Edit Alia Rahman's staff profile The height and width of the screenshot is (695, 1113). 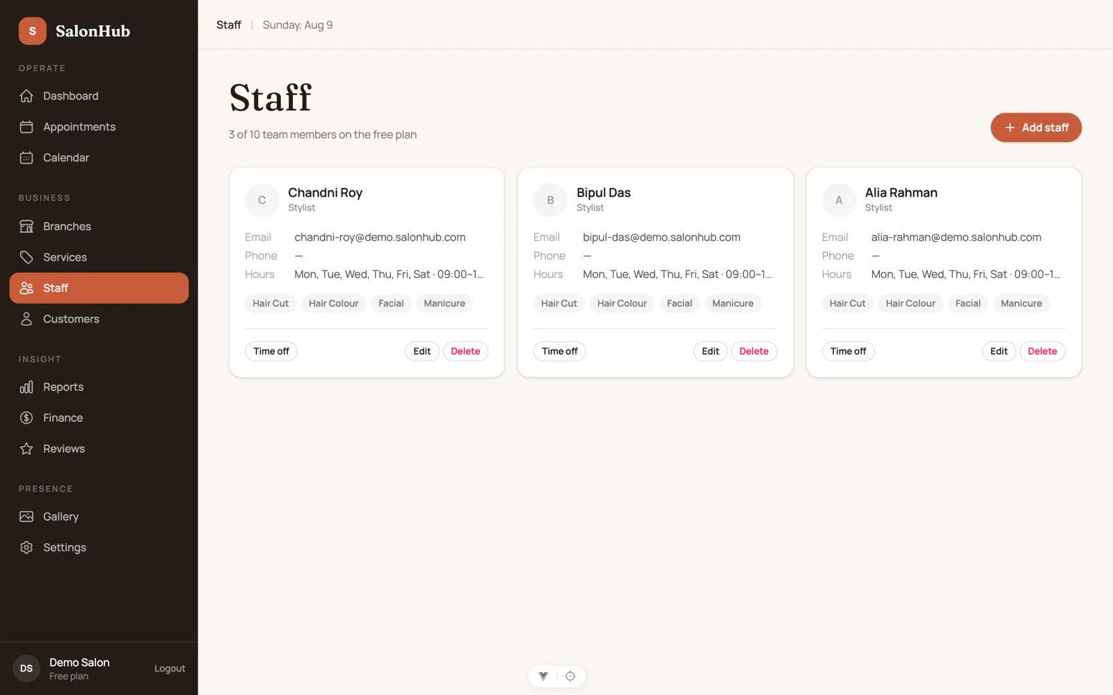coord(999,352)
